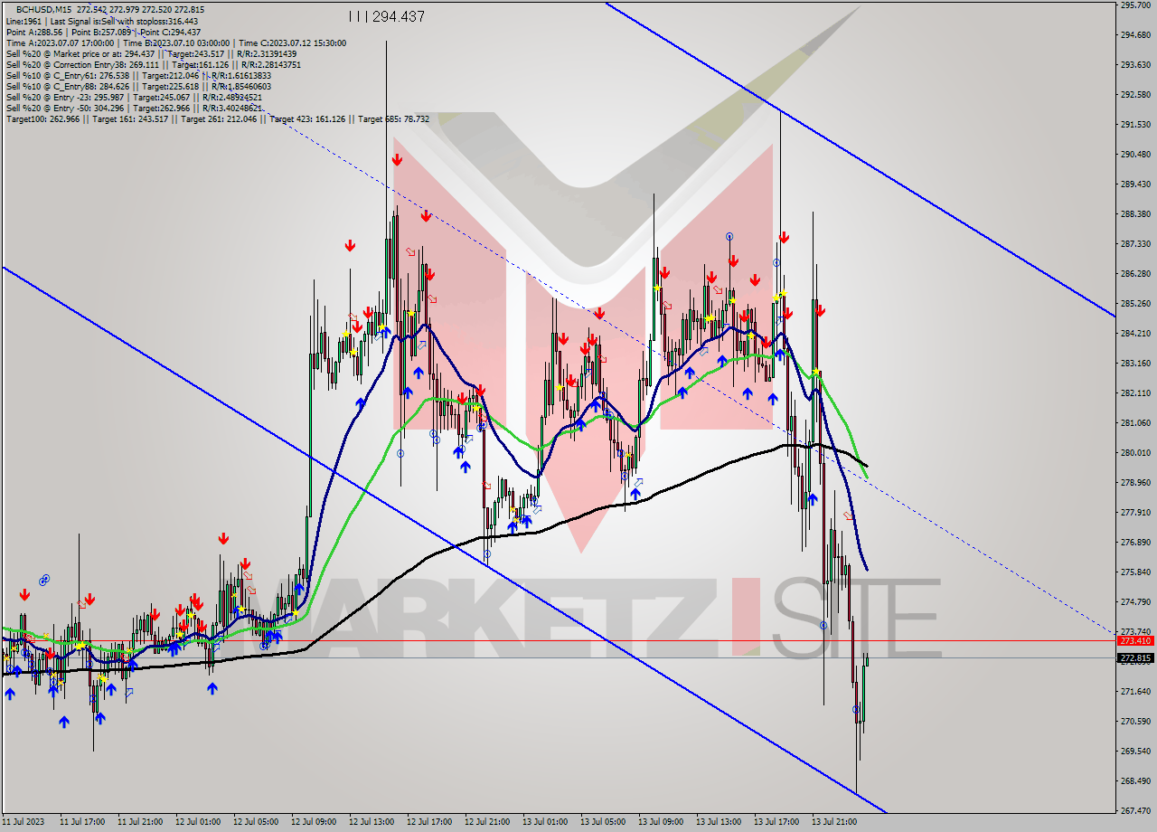The height and width of the screenshot is (832, 1157).
Task: Select the 'Line:1961 | Last Signal' info line
Action: coord(102,21)
